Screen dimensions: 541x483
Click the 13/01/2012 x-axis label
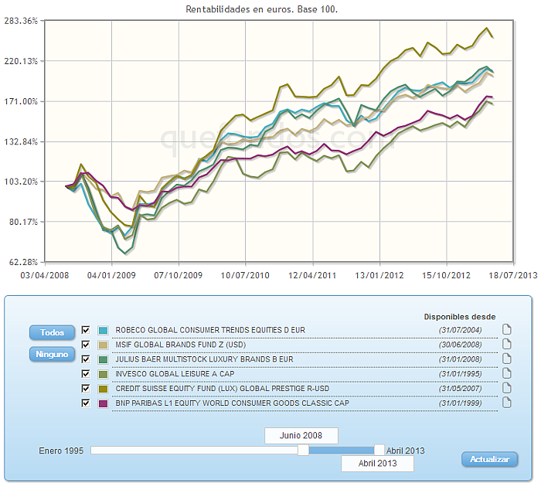point(379,275)
